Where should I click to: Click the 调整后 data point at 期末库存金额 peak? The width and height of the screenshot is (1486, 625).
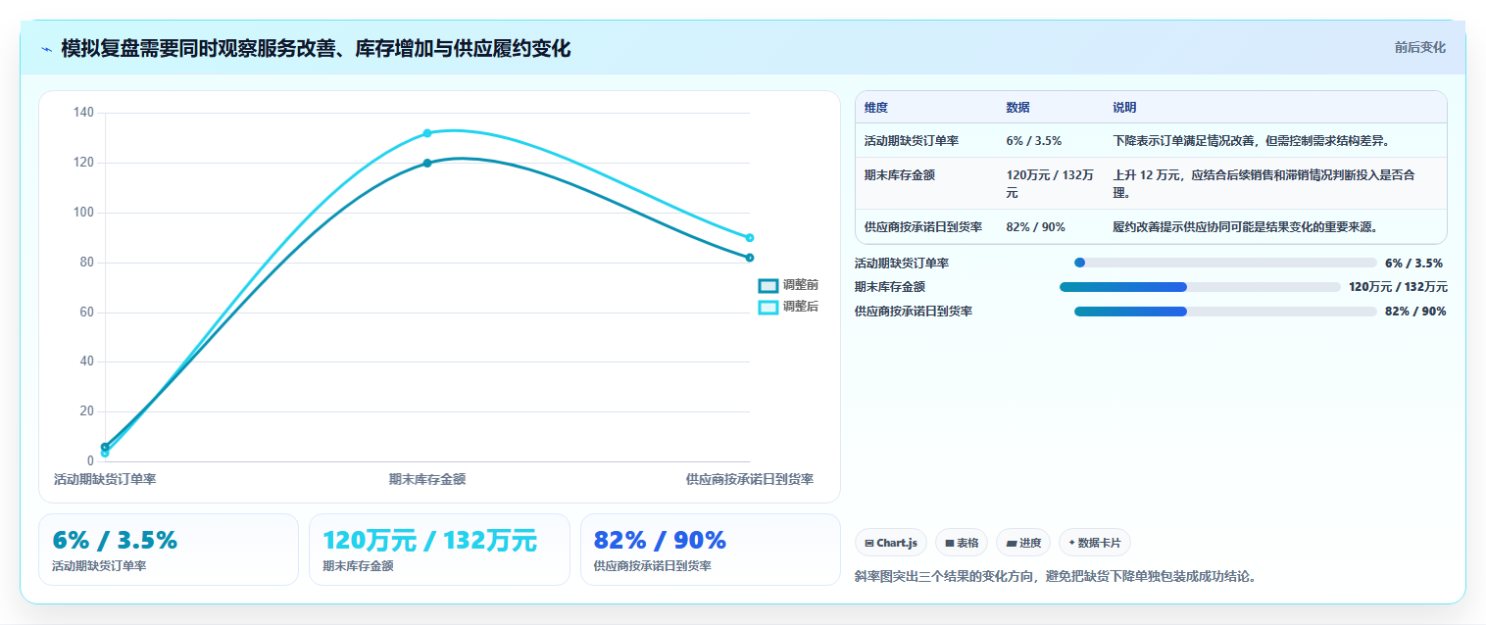click(427, 133)
